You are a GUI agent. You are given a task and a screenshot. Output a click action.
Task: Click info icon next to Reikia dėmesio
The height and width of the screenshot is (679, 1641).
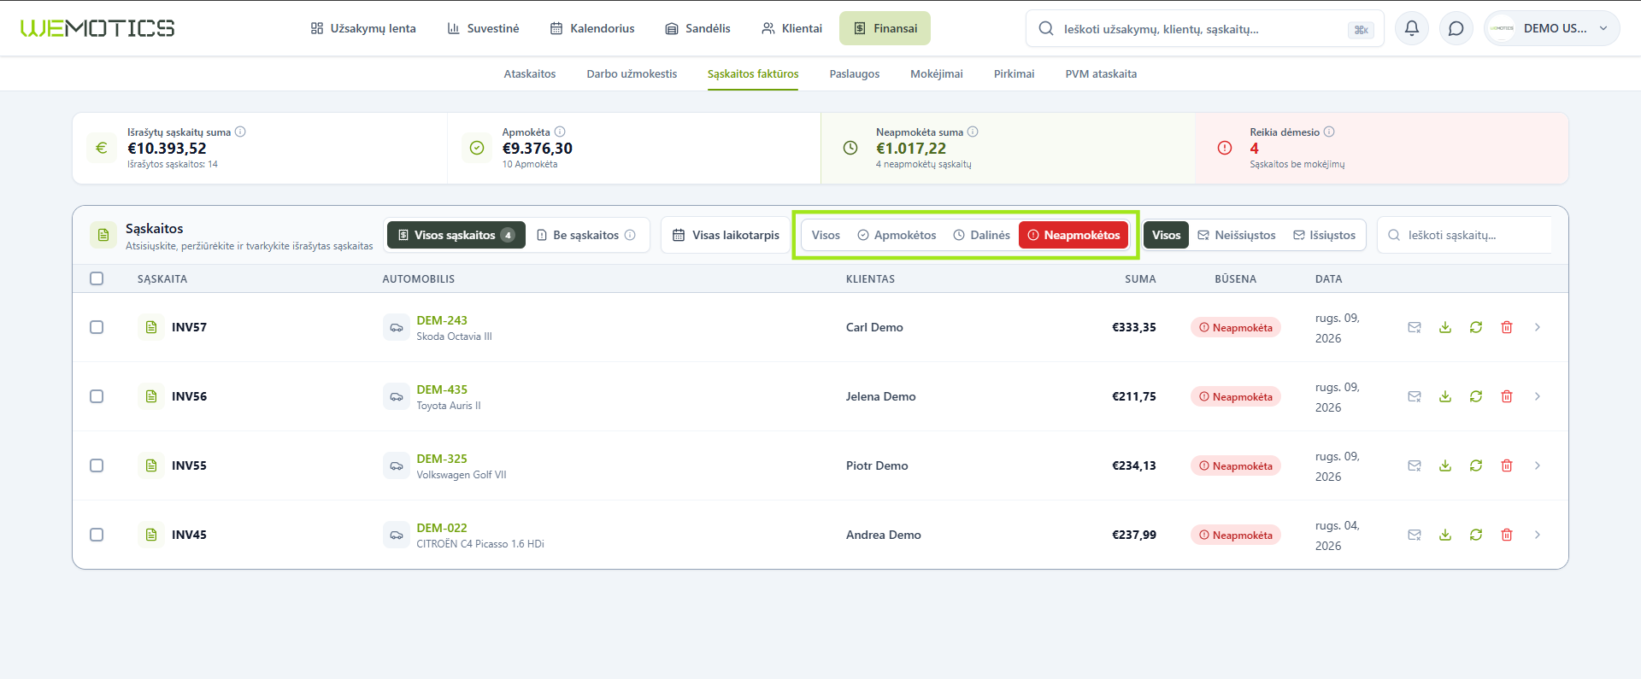pyautogui.click(x=1329, y=132)
